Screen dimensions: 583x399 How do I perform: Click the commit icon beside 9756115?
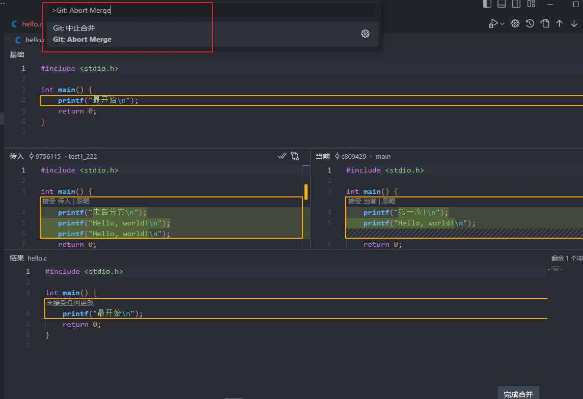coord(31,156)
